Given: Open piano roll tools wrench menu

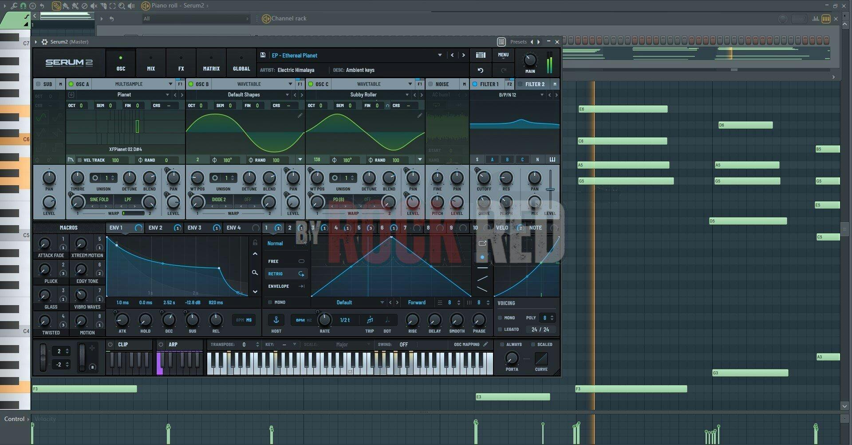Looking at the screenshot, I should 14,6.
